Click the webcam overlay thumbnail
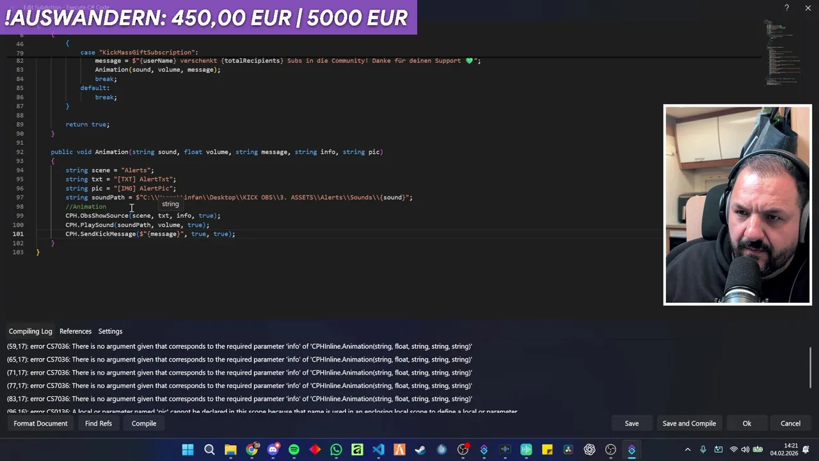819x461 pixels. point(738,205)
